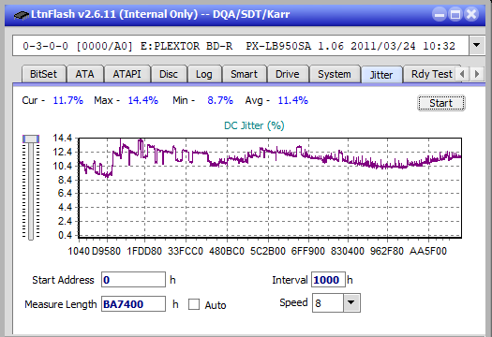Expand the drive selection dropdown
The height and width of the screenshot is (337, 492).
click(x=477, y=46)
